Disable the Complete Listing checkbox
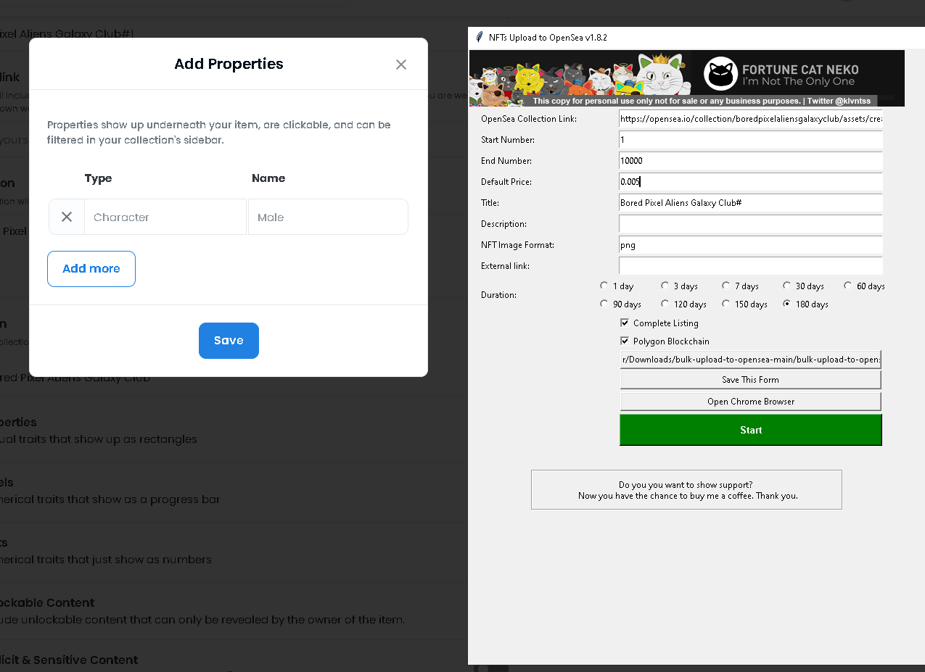 click(x=625, y=322)
